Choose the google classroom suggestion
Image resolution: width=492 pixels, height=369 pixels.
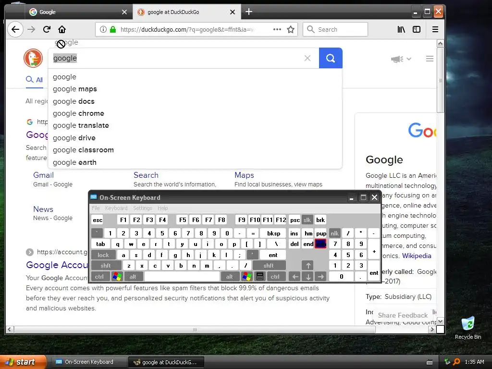coord(195,150)
